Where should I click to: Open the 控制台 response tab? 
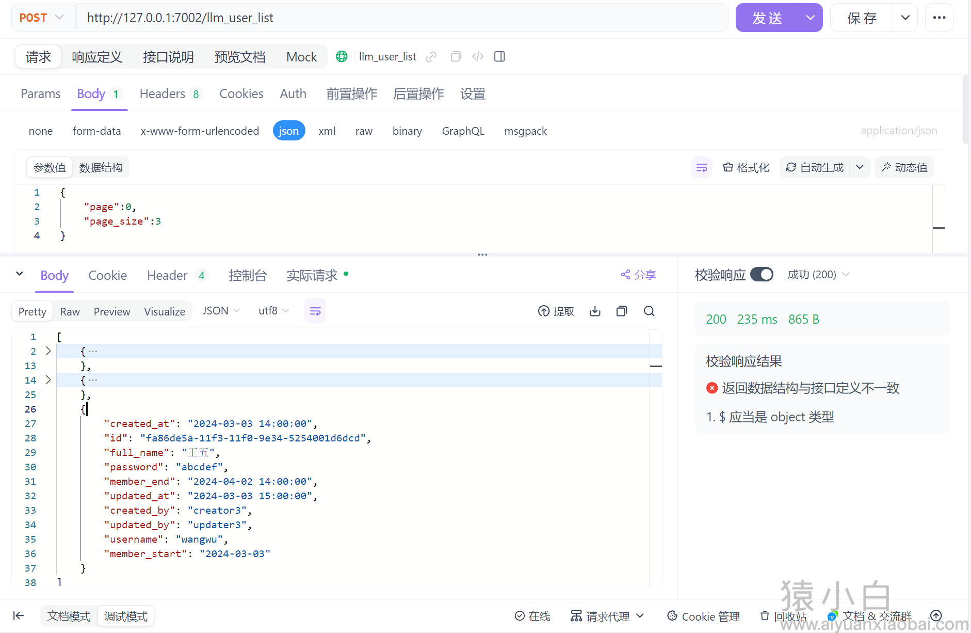[x=248, y=276]
